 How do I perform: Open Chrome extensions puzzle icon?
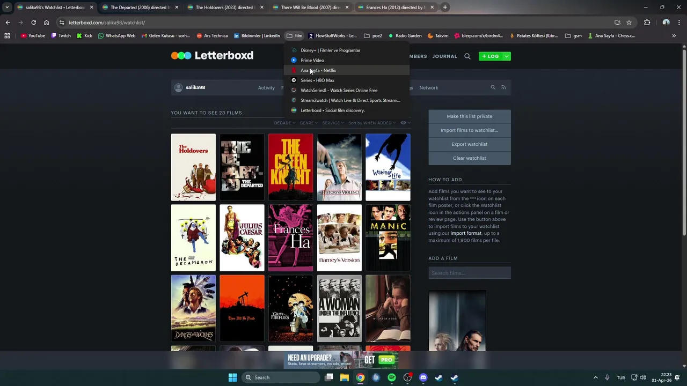[x=647, y=23]
